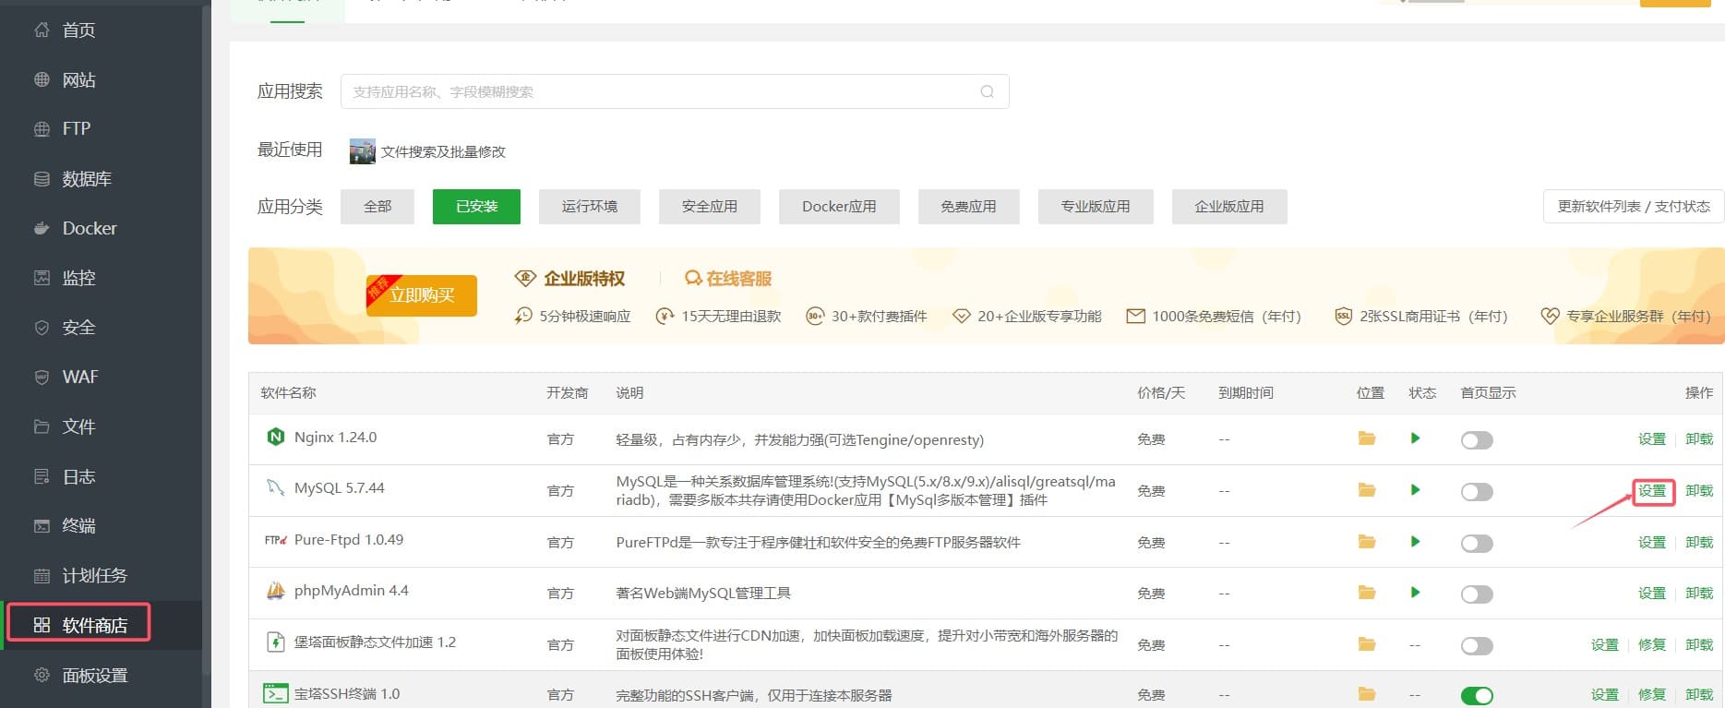The height and width of the screenshot is (708, 1725).
Task: Focus the 应用搜索 input field
Action: (675, 91)
